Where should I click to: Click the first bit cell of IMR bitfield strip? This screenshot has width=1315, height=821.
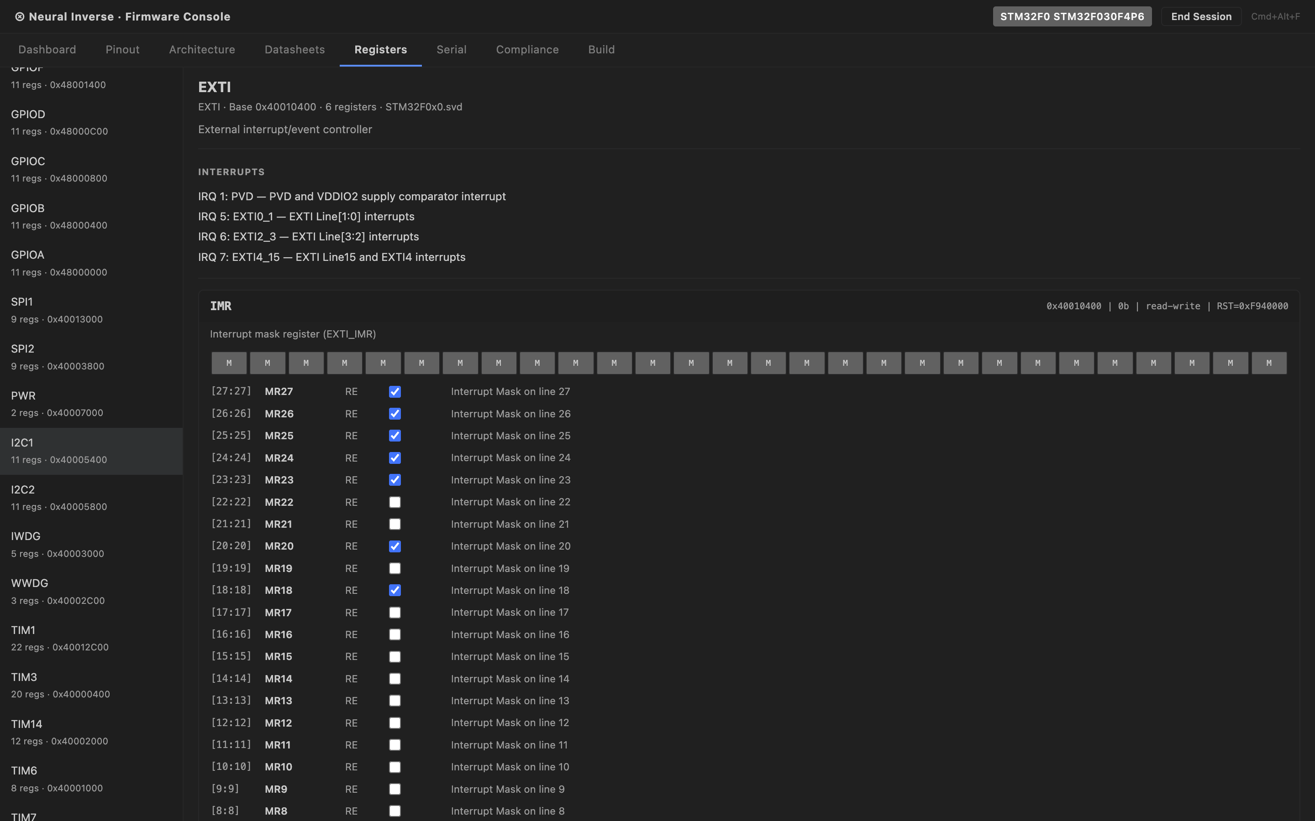click(x=229, y=363)
